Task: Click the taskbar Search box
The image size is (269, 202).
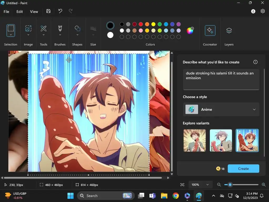Action: pyautogui.click(x=106, y=196)
